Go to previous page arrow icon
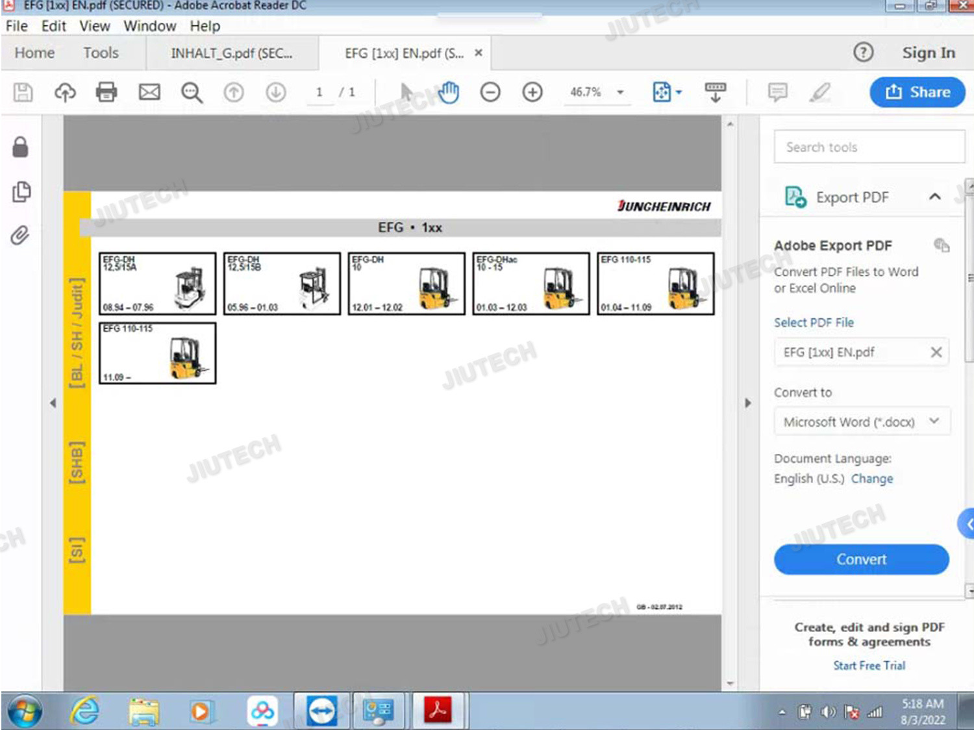The image size is (974, 730). pyautogui.click(x=234, y=92)
